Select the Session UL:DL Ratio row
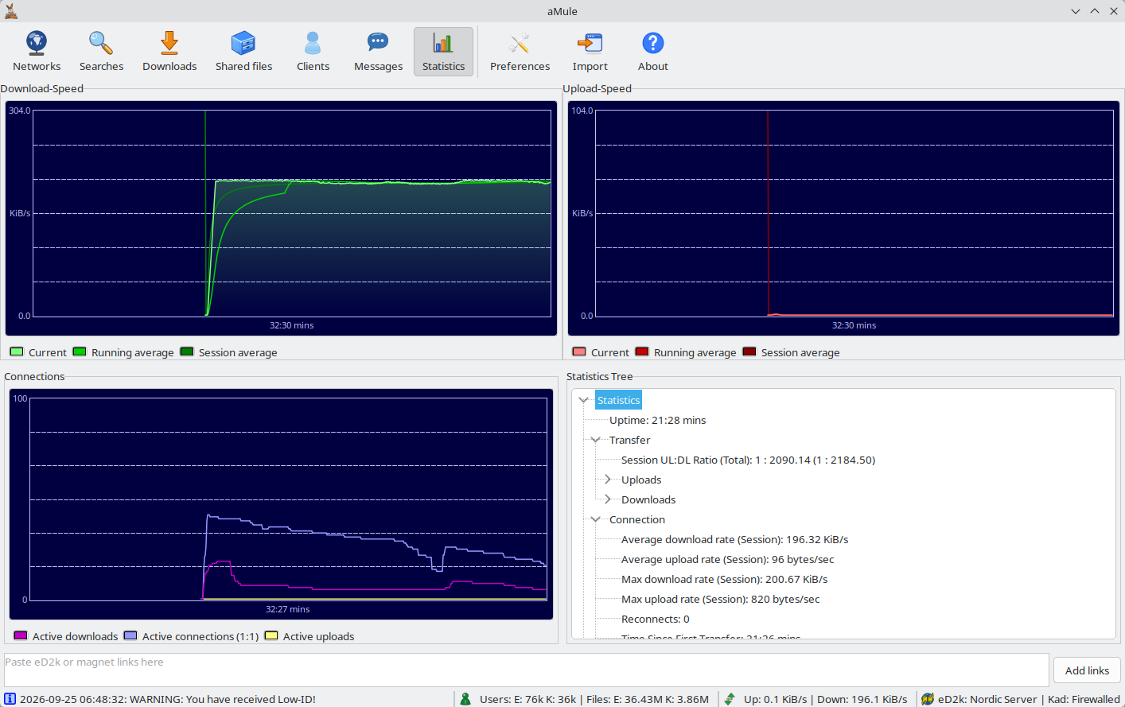1125x707 pixels. click(x=748, y=460)
